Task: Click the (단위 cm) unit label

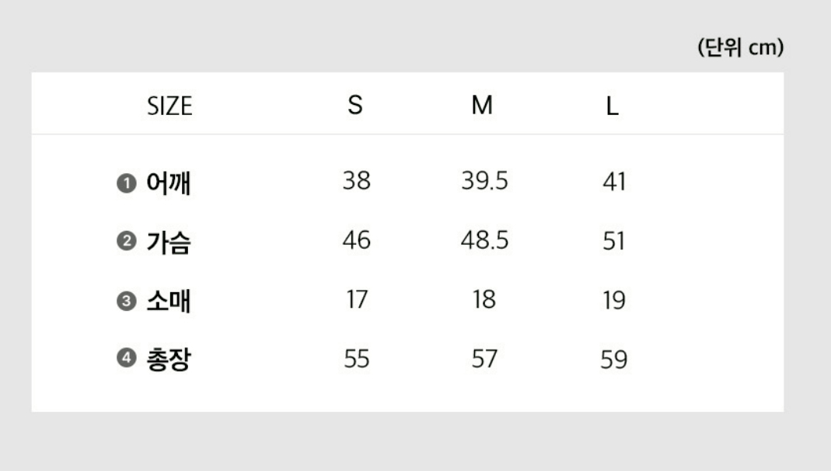Action: 740,48
